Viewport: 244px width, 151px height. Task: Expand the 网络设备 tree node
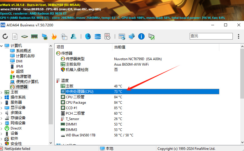pos(1,123)
